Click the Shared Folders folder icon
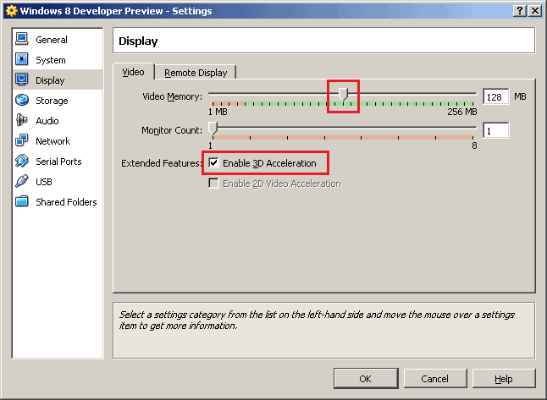The image size is (547, 400). (22, 201)
